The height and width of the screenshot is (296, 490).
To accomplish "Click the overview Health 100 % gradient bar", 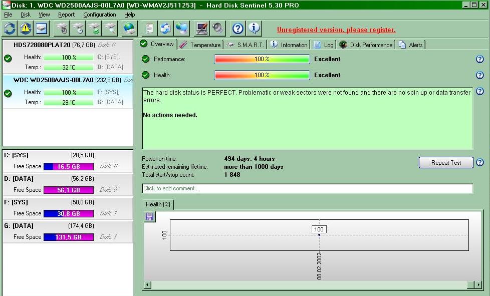I will point(262,75).
